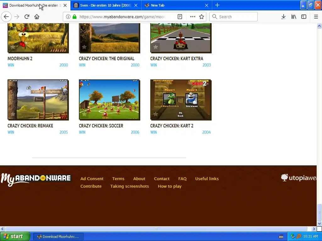Favorite Crazy Chicken: Kart 2 star icon

[x=156, y=114]
